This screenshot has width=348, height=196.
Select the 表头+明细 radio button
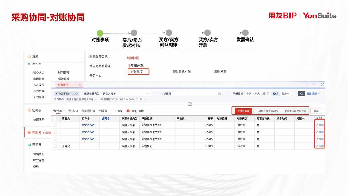point(128,111)
